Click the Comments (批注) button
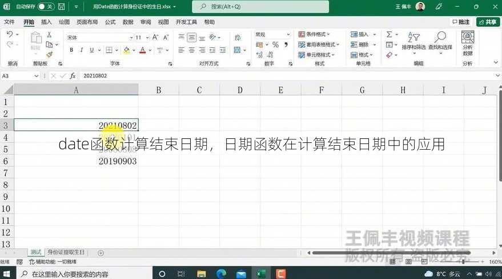The image size is (502, 279). pyautogui.click(x=461, y=22)
